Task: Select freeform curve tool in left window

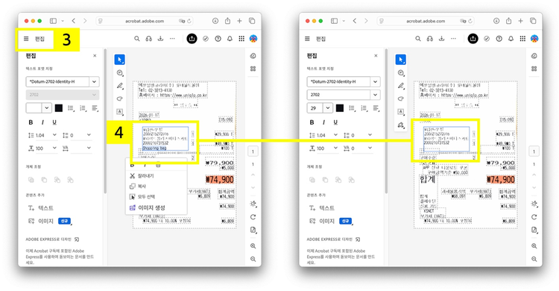Action: (120, 98)
